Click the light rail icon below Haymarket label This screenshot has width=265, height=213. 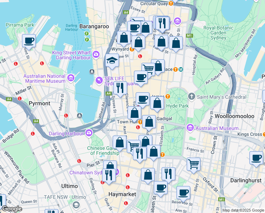coord(126,203)
